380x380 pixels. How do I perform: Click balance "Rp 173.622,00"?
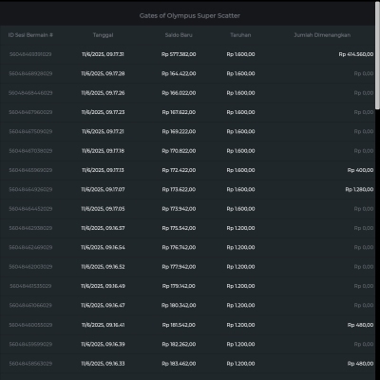tap(179, 190)
